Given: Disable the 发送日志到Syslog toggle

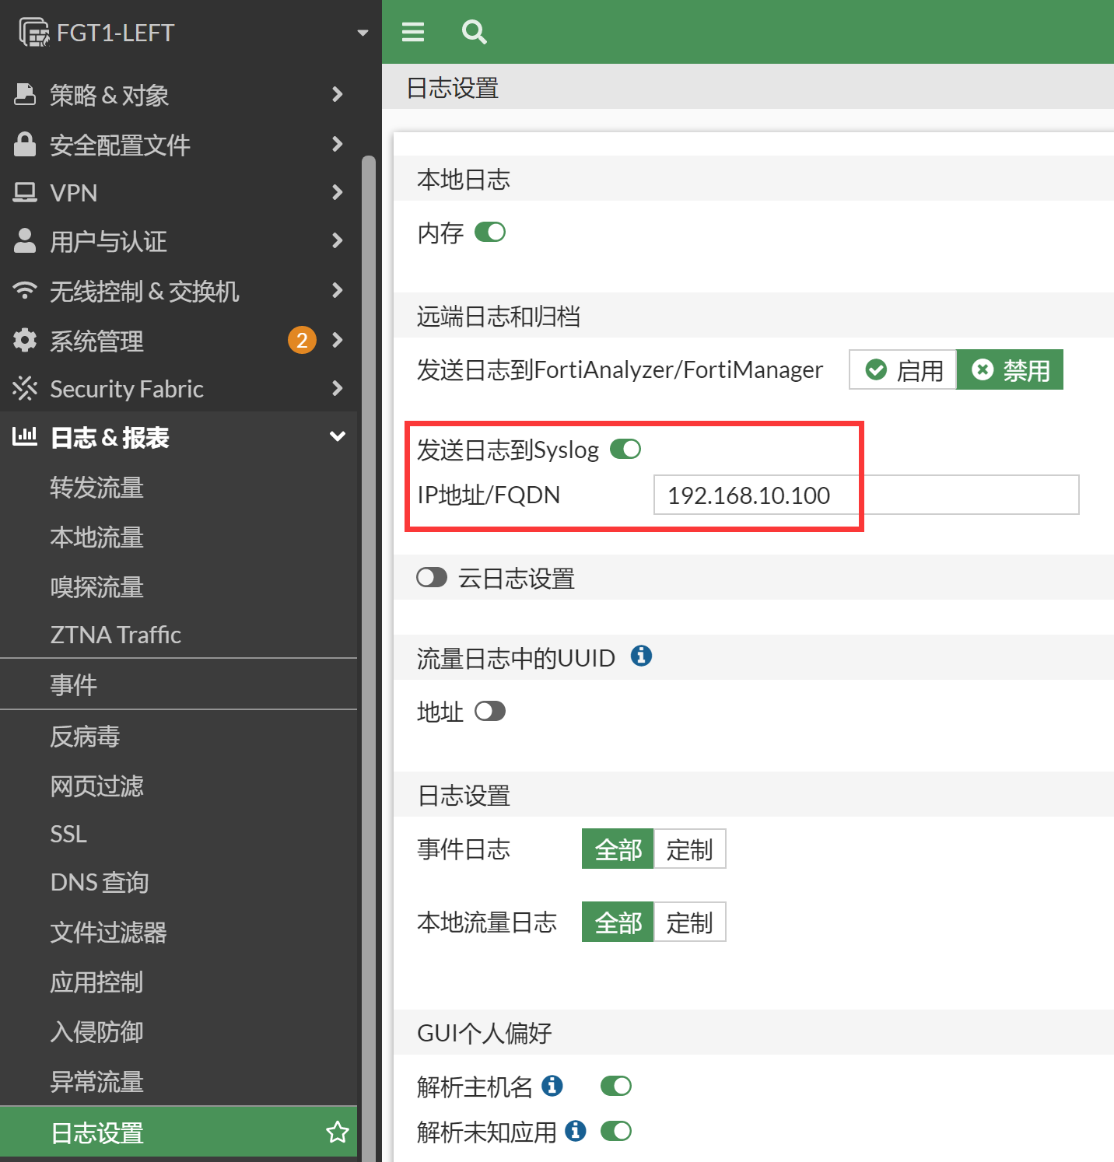Looking at the screenshot, I should coord(625,450).
